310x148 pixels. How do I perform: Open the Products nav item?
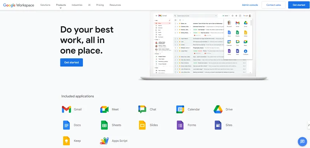point(61,5)
